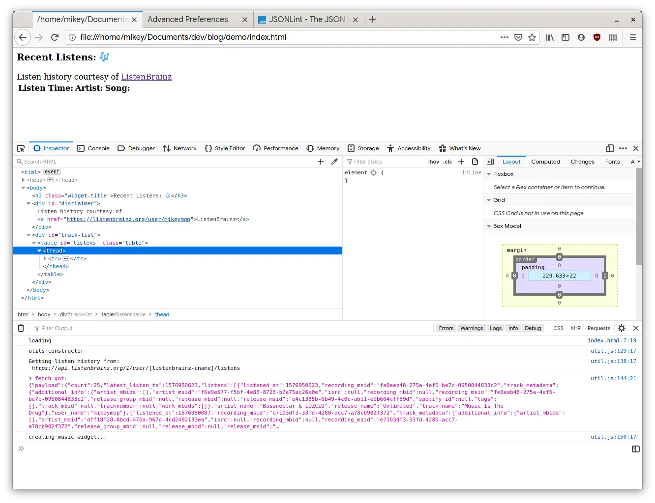Screen dimensions: 655x503
Task: Toggle the Warnings console filter
Action: 472,328
